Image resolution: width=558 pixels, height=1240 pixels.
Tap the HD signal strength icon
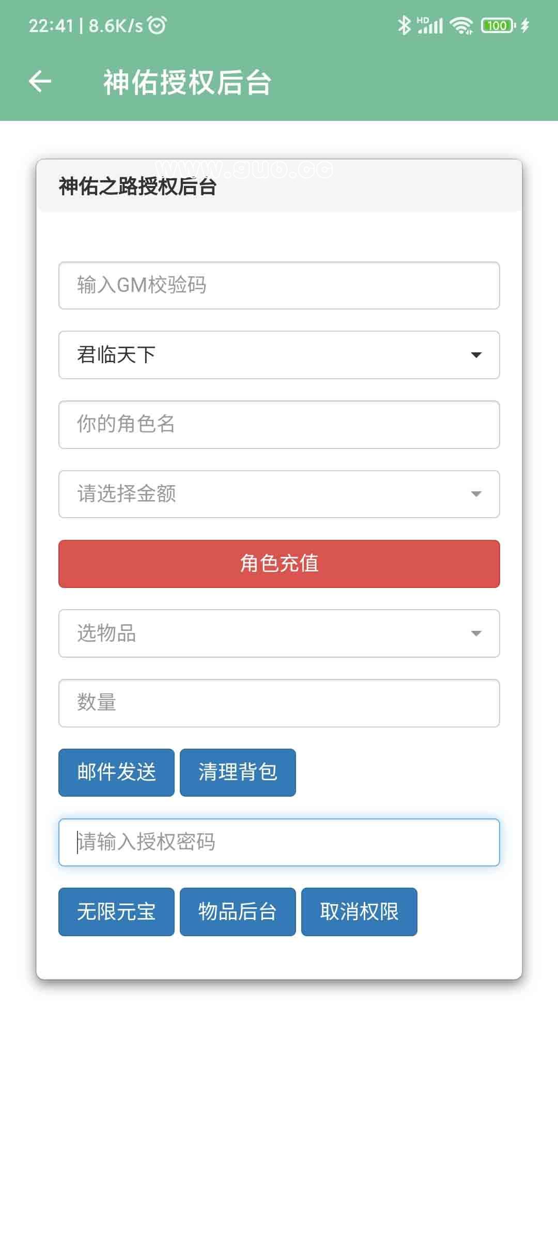point(430,25)
